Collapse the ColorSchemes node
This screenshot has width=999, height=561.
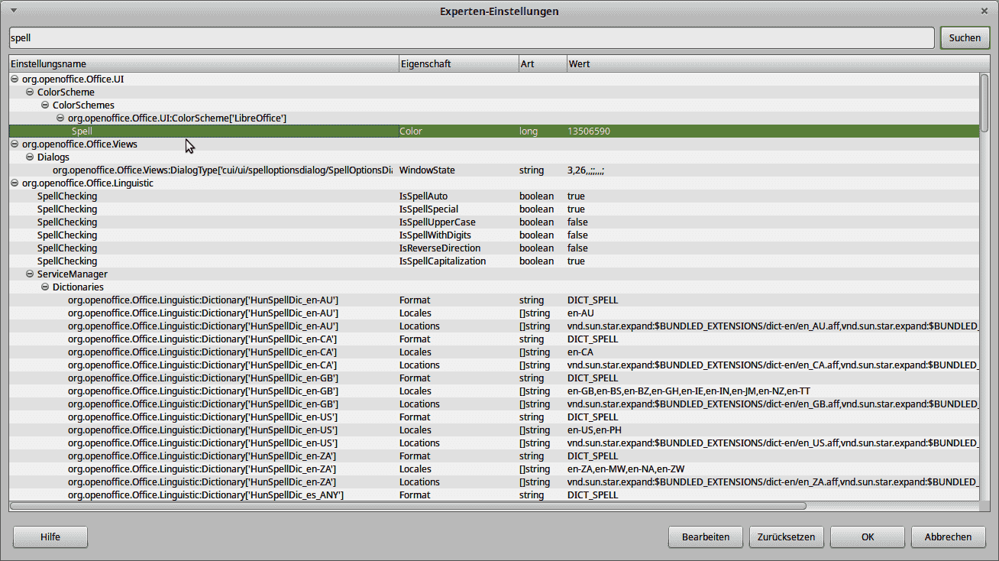(44, 105)
